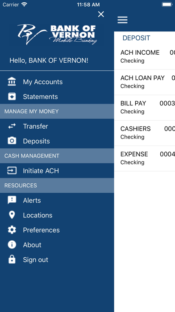This screenshot has width=175, height=312.
Task: Click the Bank of Vernon logo
Action: pyautogui.click(x=57, y=34)
